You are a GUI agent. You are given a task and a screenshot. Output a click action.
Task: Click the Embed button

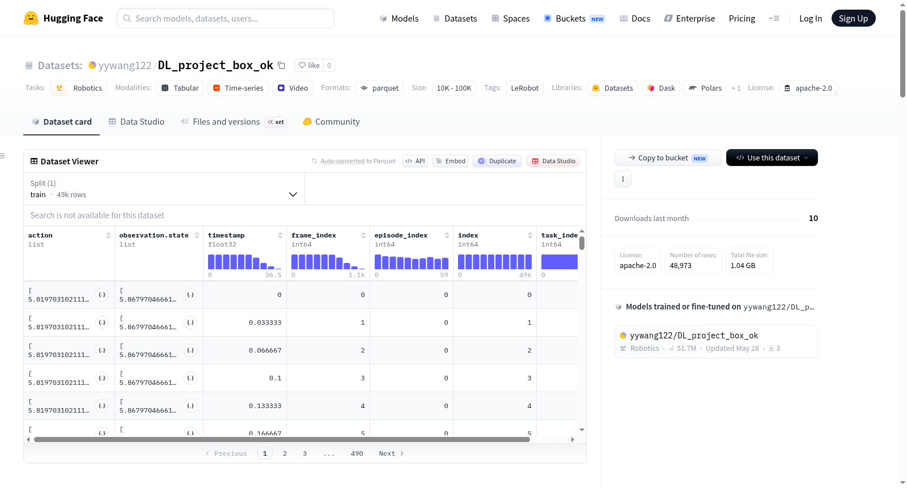(451, 161)
